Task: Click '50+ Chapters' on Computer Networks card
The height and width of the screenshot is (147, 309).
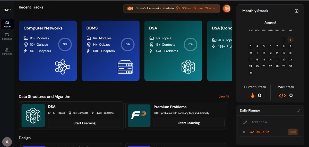Action: coord(40,51)
